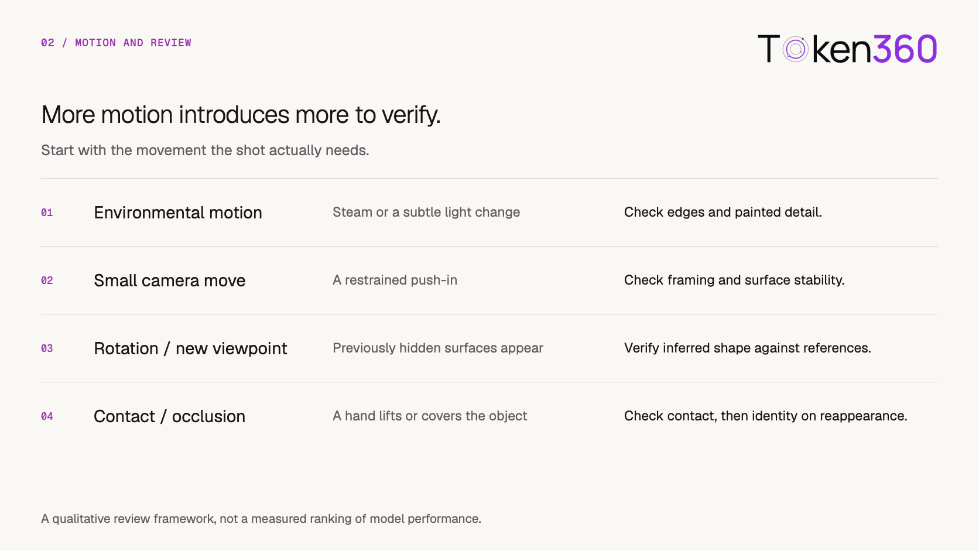Select 'Contact / occlusion' row title
Screen dimensions: 979x551
[169, 416]
